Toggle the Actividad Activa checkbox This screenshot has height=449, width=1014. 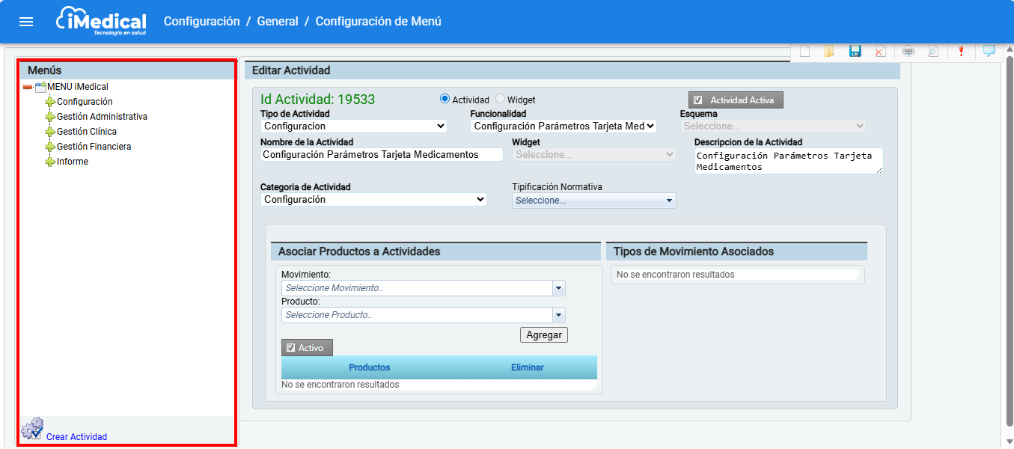pyautogui.click(x=698, y=100)
